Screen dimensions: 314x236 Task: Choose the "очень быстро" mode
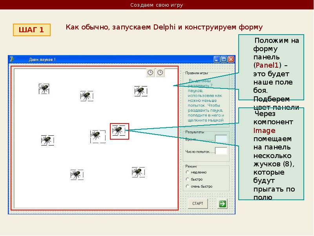(188, 186)
